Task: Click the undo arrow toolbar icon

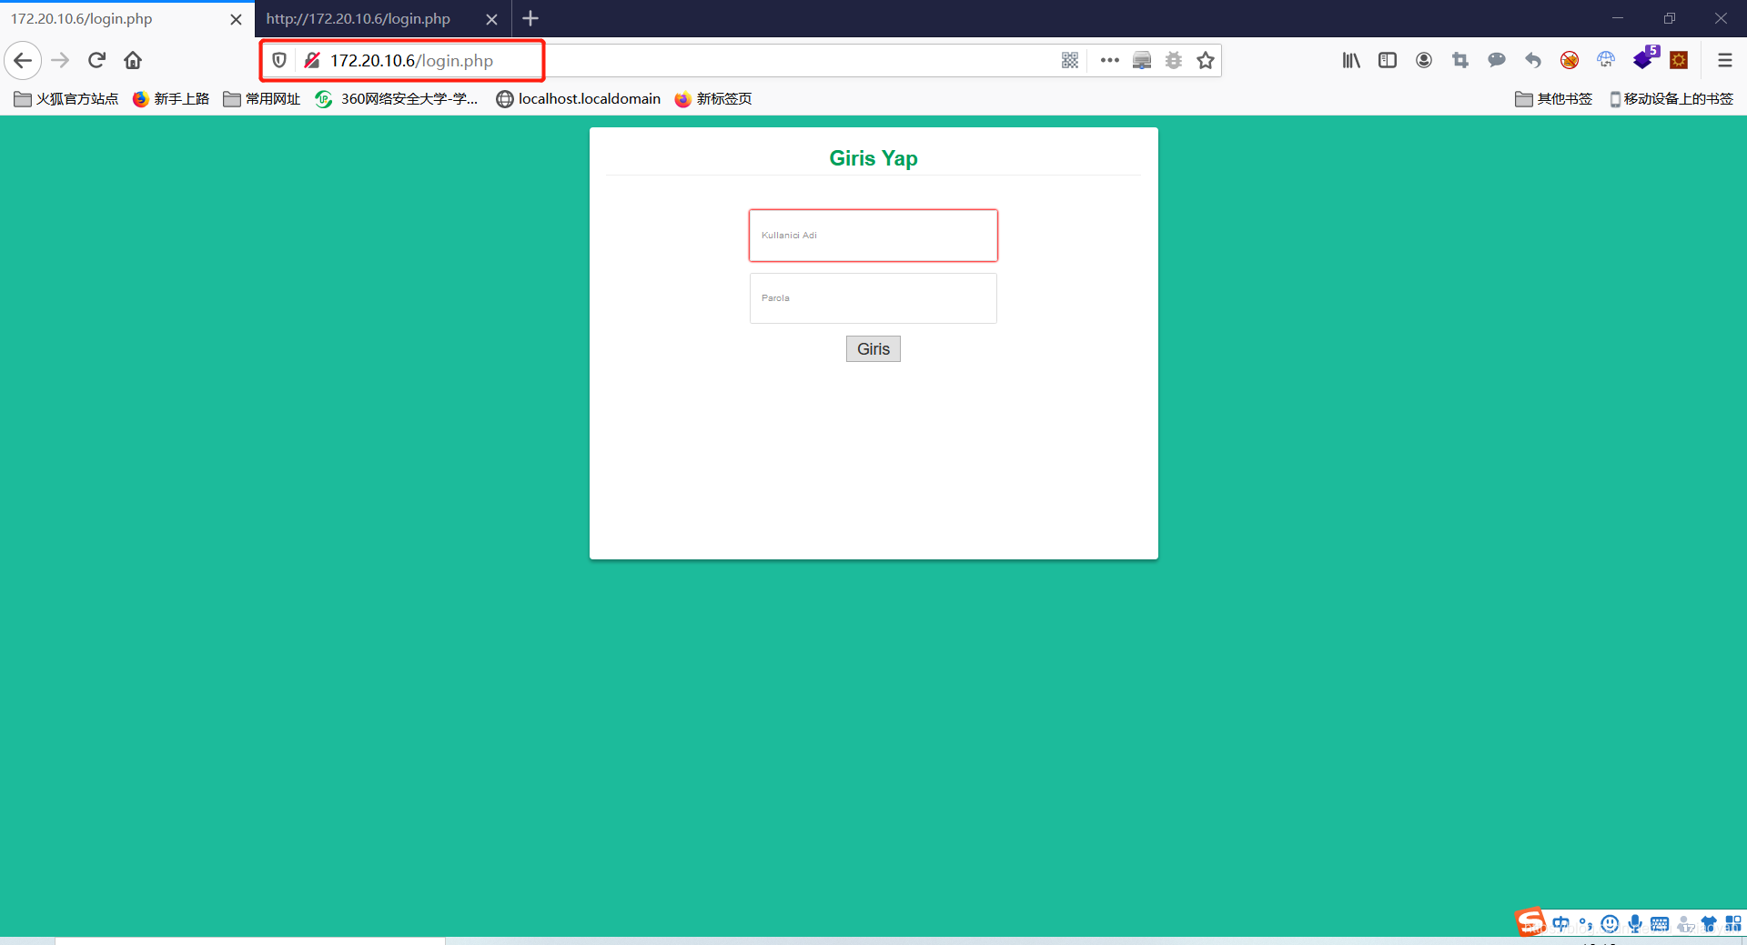Action: click(x=1533, y=60)
